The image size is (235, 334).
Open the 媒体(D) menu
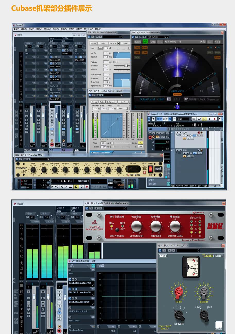(x=64, y=29)
